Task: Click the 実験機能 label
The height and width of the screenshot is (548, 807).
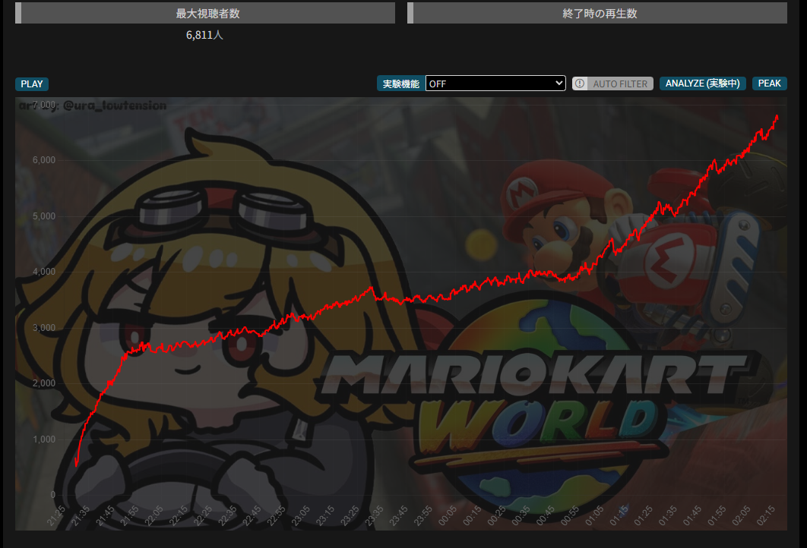Action: tap(401, 83)
